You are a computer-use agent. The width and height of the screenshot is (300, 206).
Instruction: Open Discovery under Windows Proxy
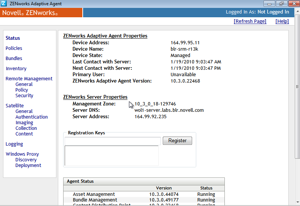[x=26, y=159]
